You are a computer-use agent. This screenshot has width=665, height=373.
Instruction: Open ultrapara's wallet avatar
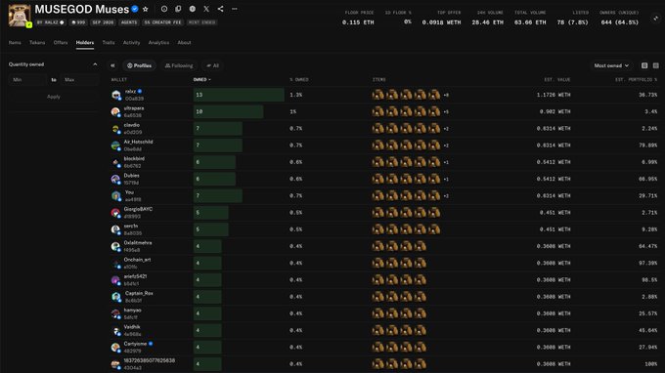point(115,111)
